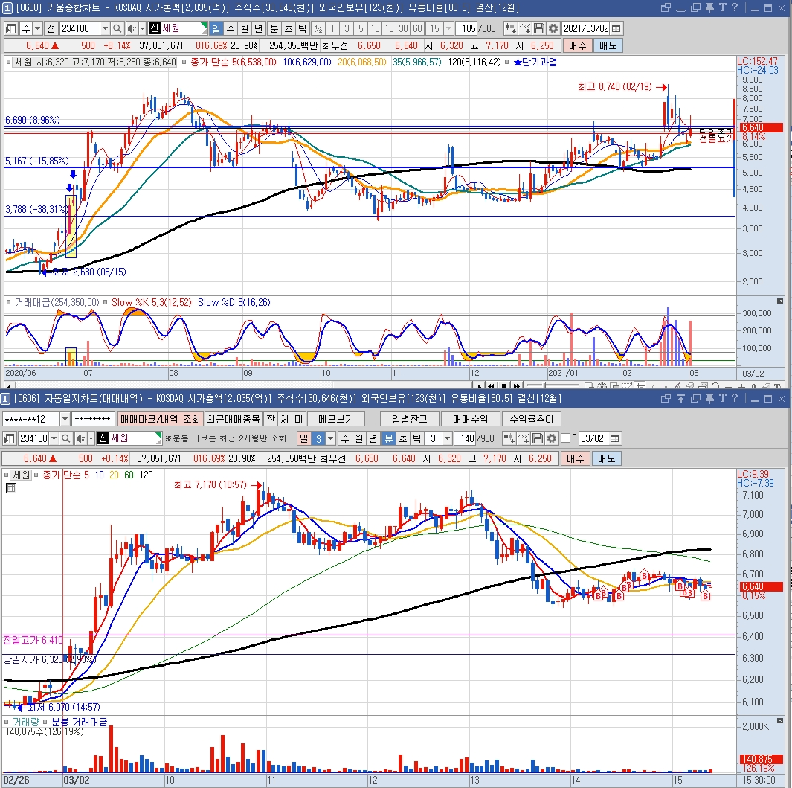Image resolution: width=792 pixels, height=788 pixels.
Task: Click 최근매매종목 button
Action: coord(234,419)
